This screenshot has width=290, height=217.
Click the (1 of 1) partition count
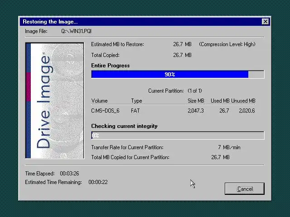tap(195, 91)
